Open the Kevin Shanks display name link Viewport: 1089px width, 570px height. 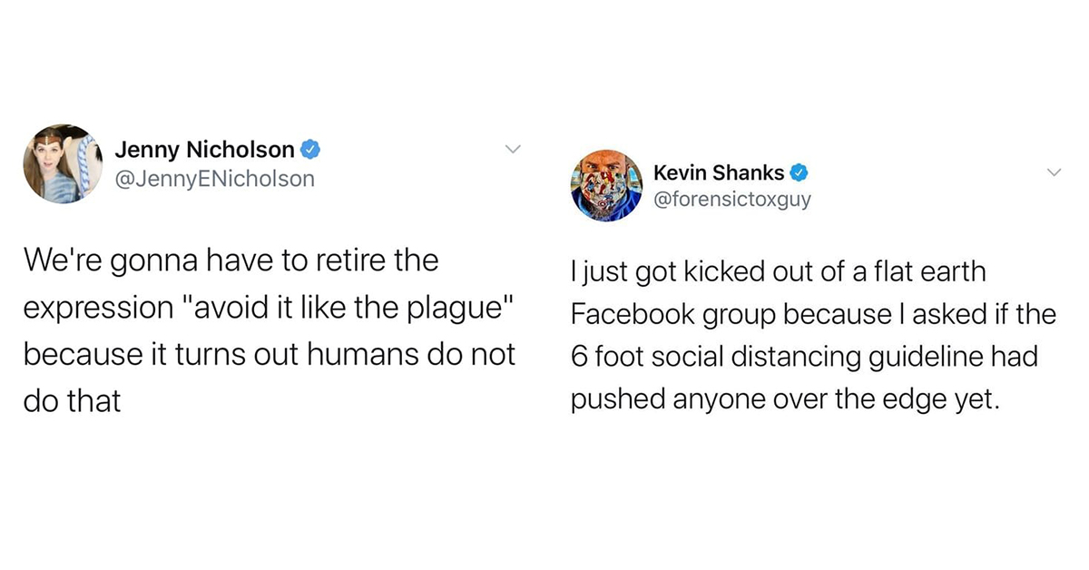tap(720, 172)
